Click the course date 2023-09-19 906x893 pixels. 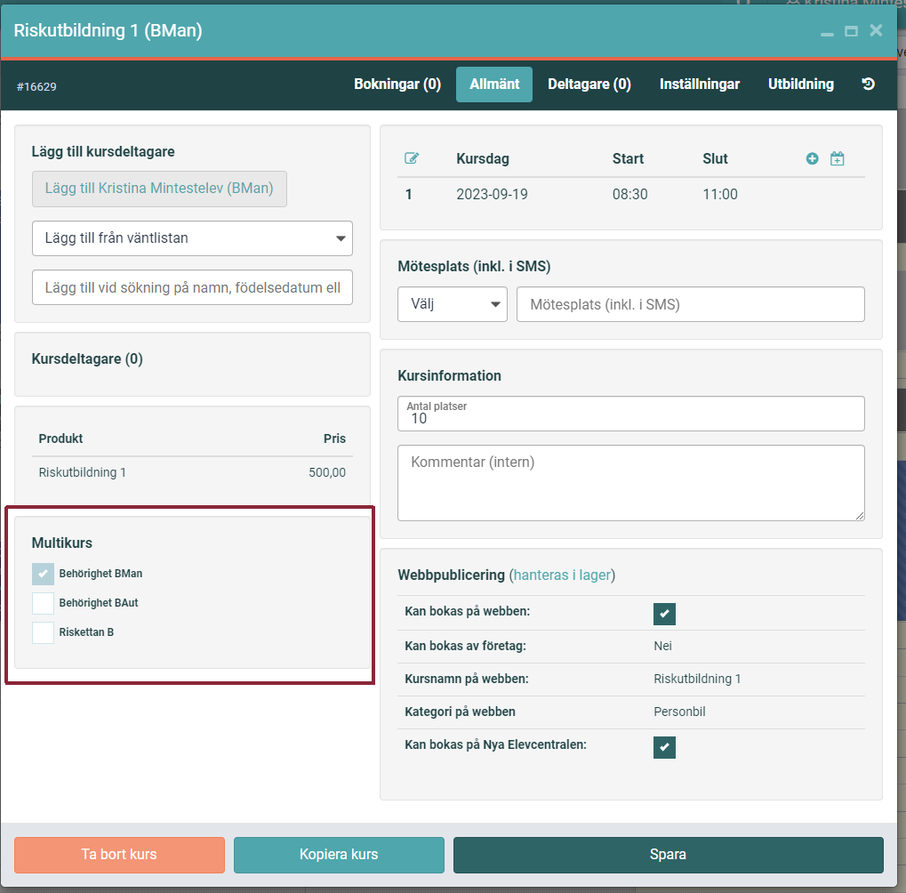[x=492, y=194]
